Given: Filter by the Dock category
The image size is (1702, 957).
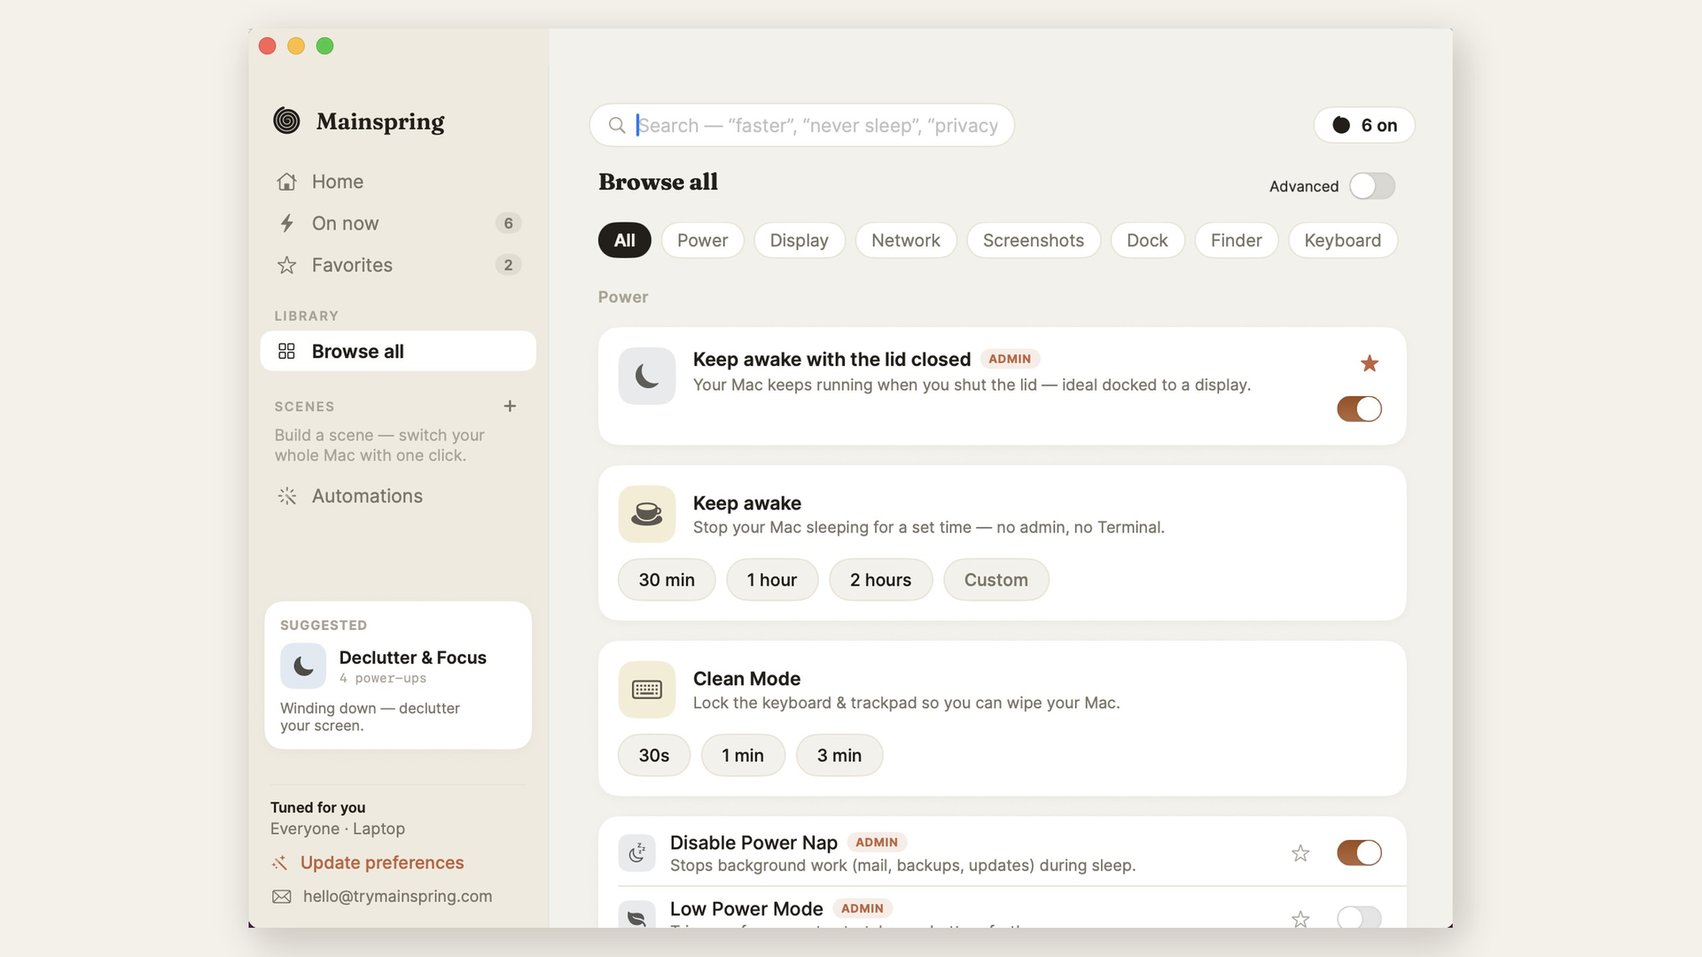Looking at the screenshot, I should coord(1147,240).
